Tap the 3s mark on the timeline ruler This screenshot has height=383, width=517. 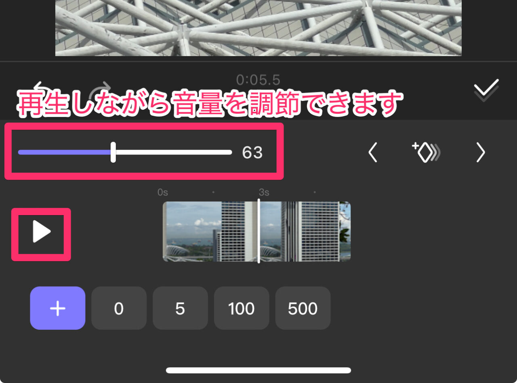(x=264, y=192)
